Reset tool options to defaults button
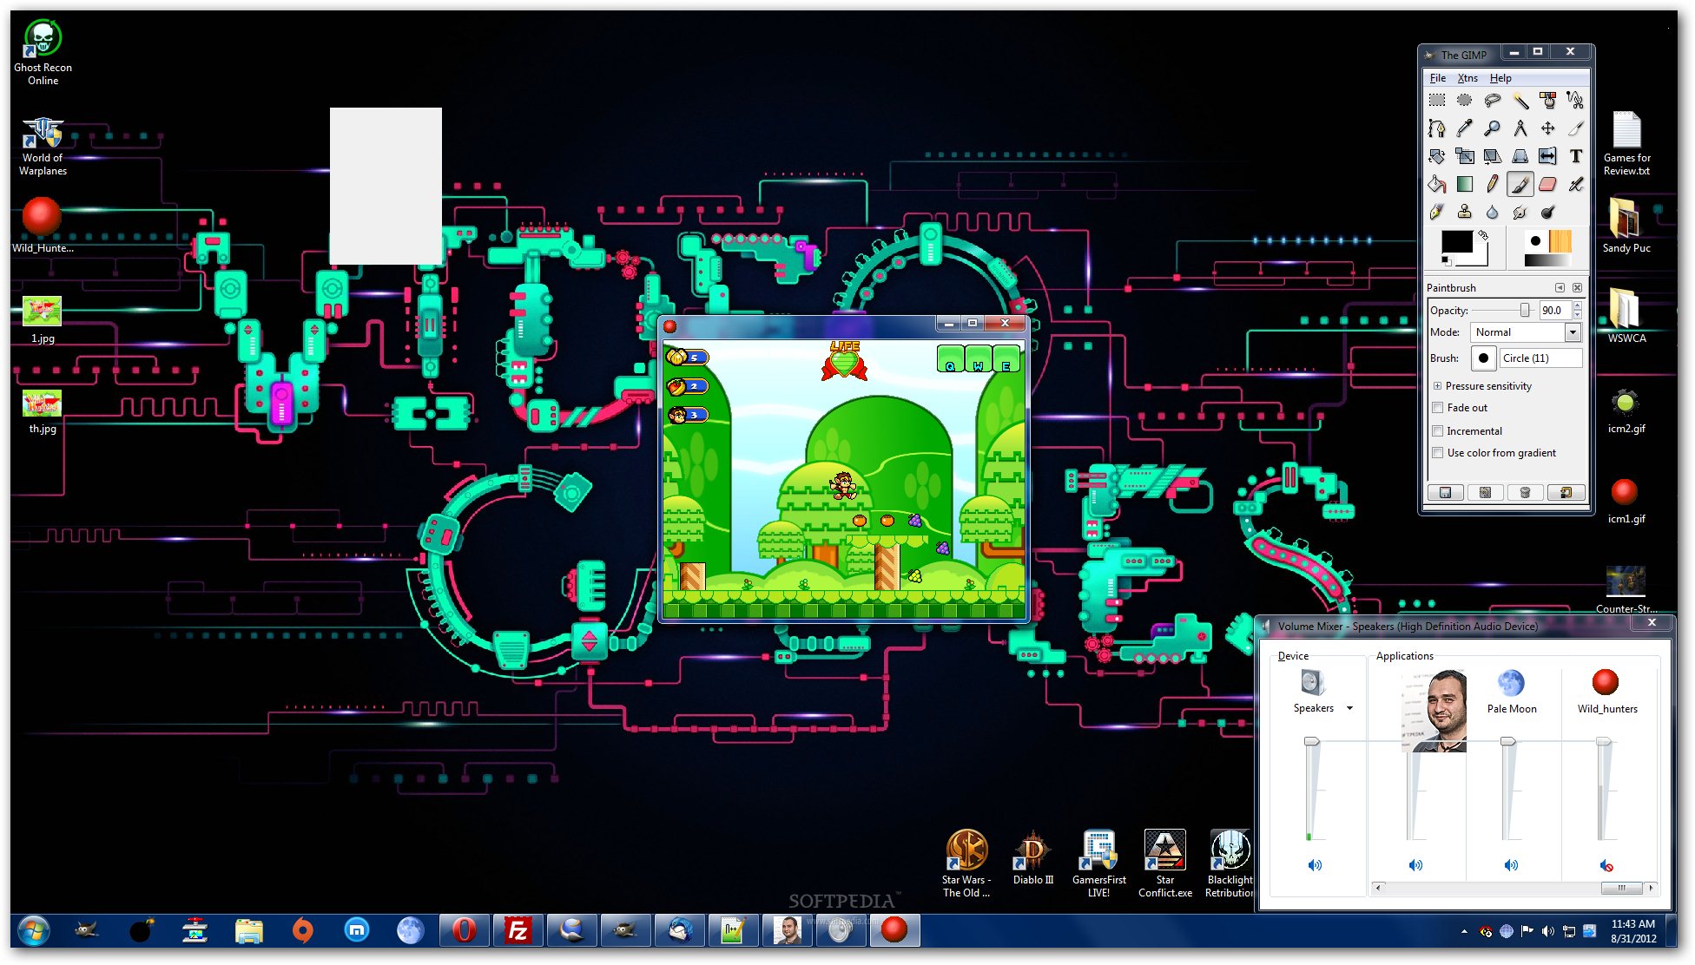This screenshot has height=965, width=1695. click(x=1566, y=492)
